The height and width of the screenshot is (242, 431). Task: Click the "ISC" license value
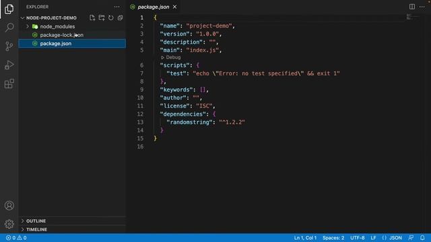point(204,106)
